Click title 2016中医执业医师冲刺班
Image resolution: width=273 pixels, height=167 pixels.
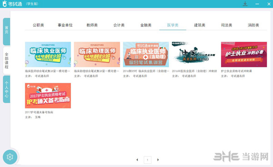tap(194, 71)
